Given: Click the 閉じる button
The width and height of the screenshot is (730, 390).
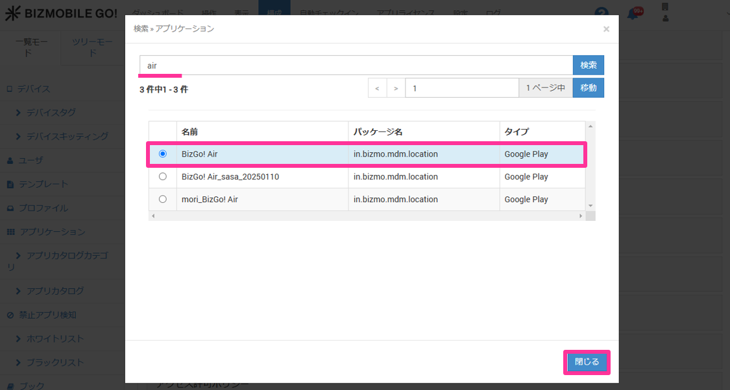Looking at the screenshot, I should pyautogui.click(x=587, y=362).
